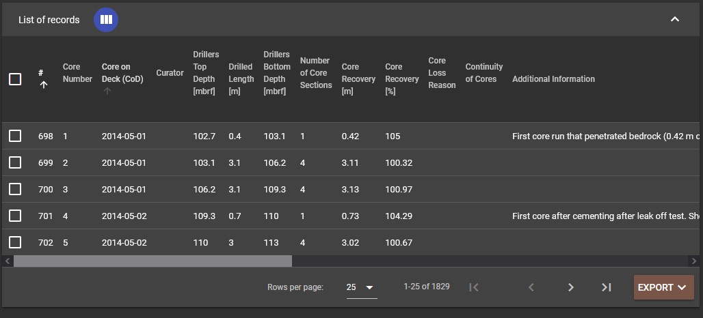Select the checkbox for record 698
The height and width of the screenshot is (318, 703).
[x=15, y=136]
